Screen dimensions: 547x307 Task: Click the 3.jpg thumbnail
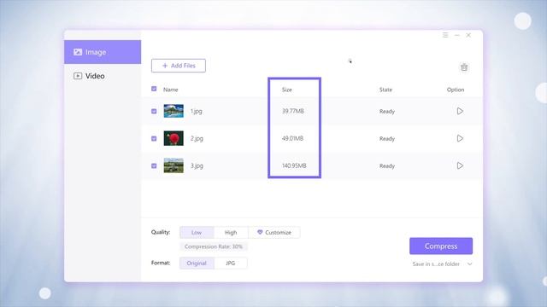pos(174,165)
